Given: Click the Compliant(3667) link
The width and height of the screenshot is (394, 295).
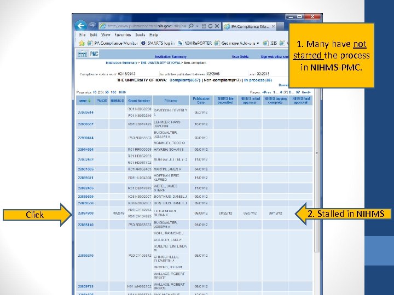Looking at the screenshot, I should [x=185, y=80].
